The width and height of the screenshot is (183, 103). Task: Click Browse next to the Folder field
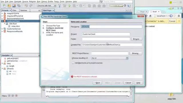[137, 39]
